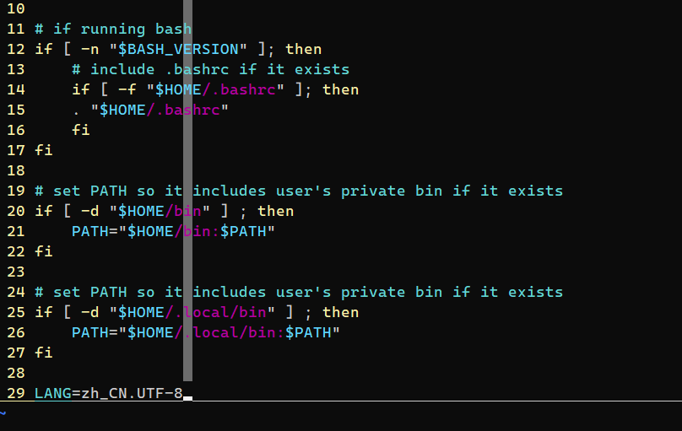The height and width of the screenshot is (431, 682).
Task: Click empty line number 28
Action: [16, 373]
